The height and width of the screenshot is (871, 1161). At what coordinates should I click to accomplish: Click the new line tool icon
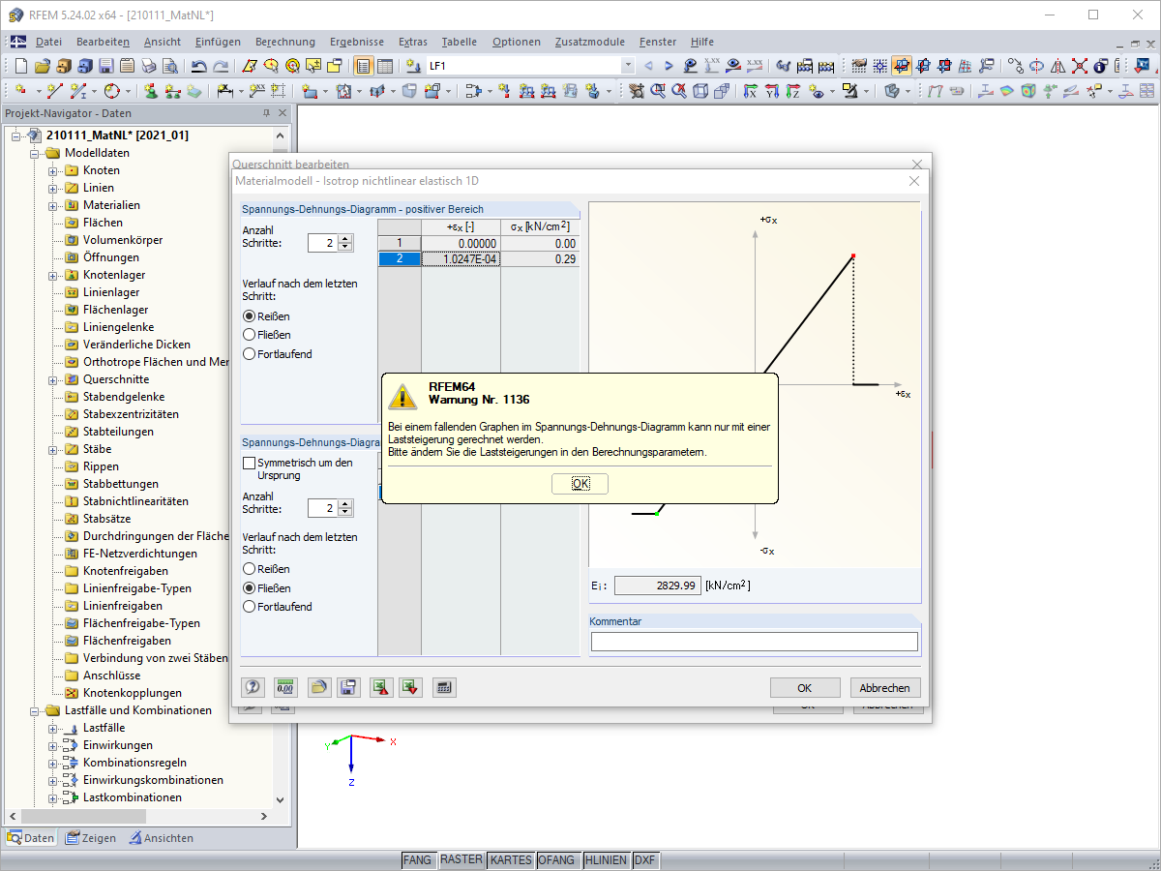55,91
